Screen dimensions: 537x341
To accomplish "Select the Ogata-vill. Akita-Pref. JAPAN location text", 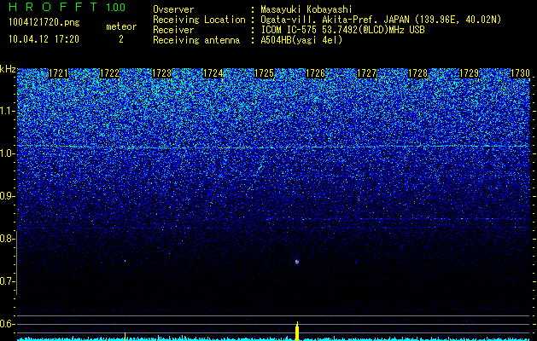I will tap(381, 20).
